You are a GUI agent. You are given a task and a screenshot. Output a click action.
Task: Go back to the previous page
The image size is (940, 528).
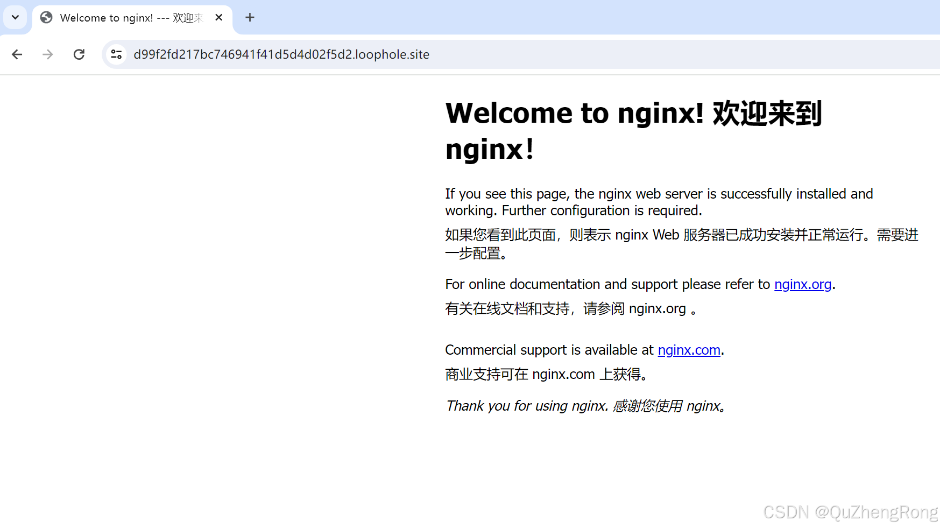click(17, 54)
